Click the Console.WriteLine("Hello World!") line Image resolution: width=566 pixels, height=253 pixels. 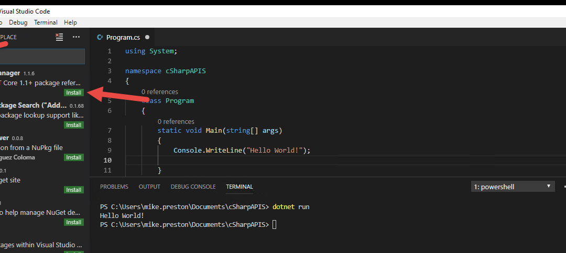(242, 150)
